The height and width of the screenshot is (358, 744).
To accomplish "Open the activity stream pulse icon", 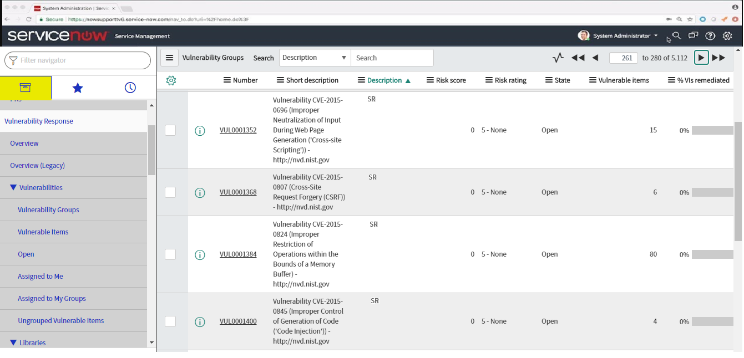I will tap(558, 58).
